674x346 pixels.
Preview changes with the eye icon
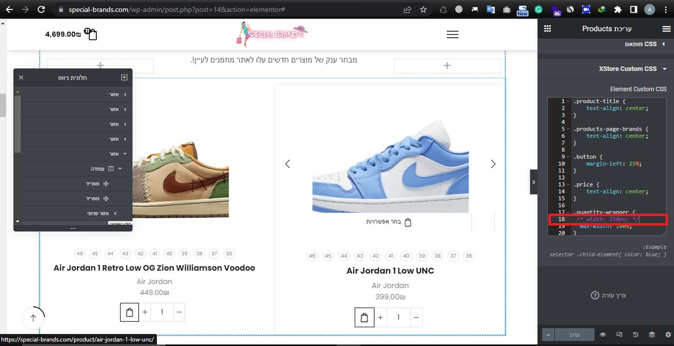tap(603, 334)
